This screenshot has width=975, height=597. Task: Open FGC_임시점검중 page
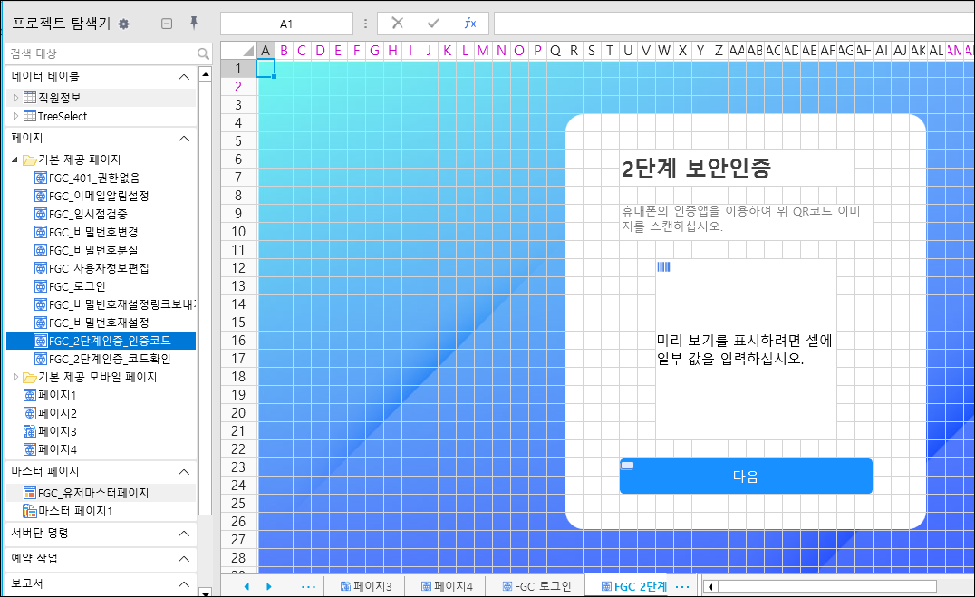pos(88,214)
